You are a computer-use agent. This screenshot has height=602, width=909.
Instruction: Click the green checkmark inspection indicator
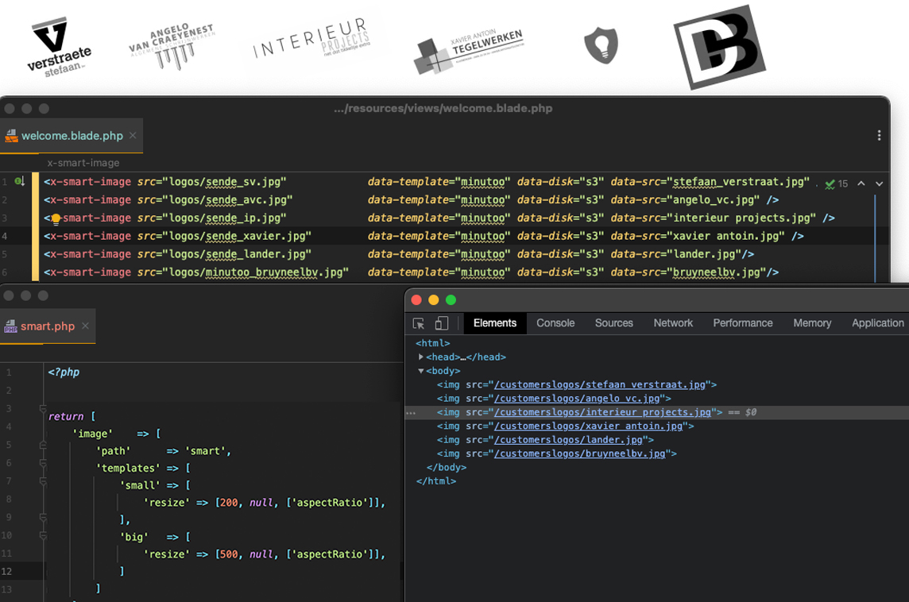(x=830, y=183)
